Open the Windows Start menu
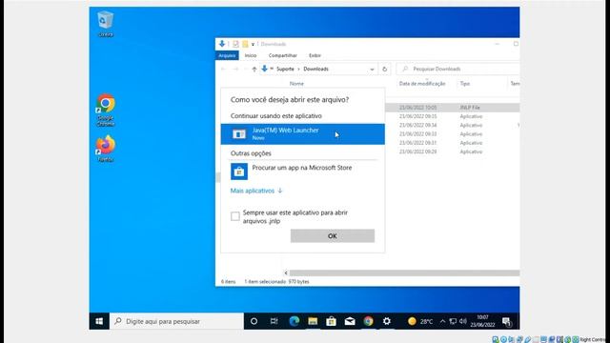The width and height of the screenshot is (610, 343). 99,321
